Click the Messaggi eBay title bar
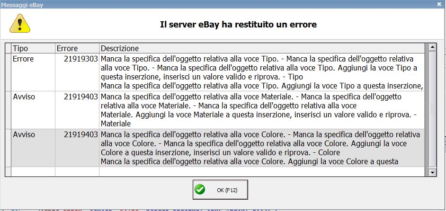The height and width of the screenshot is (211, 446). (x=219, y=4)
